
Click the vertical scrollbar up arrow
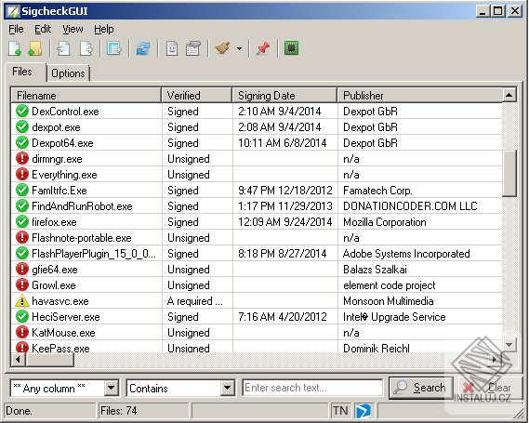(x=509, y=95)
